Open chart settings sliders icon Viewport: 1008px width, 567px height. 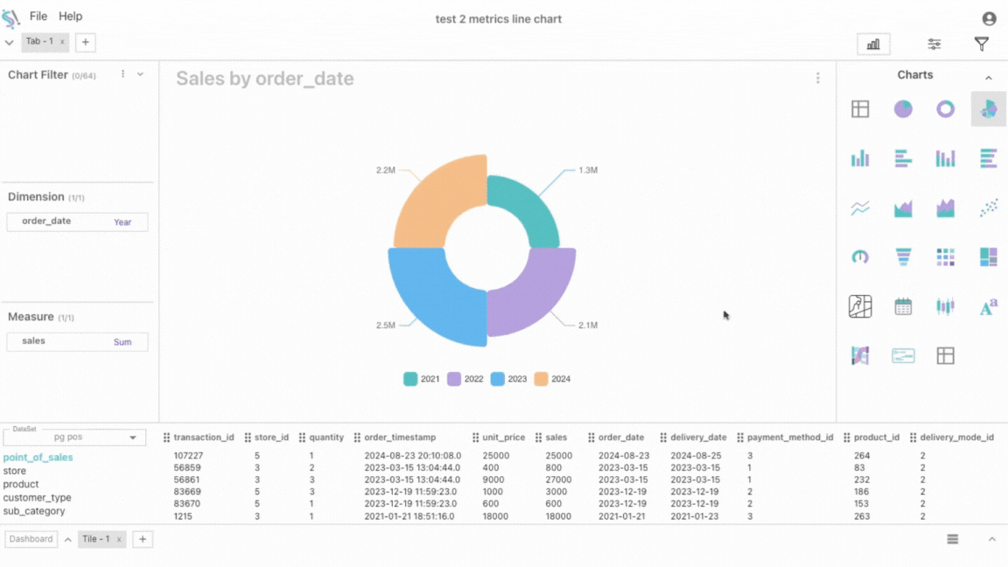[934, 44]
